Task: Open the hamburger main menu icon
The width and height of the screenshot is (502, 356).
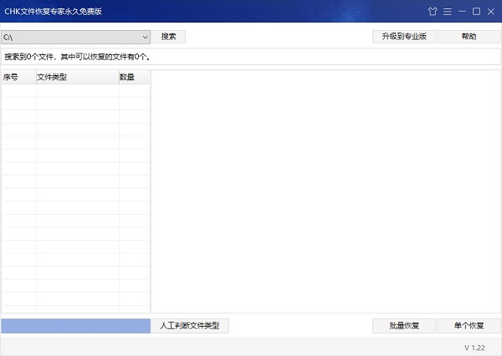Action: (x=447, y=11)
